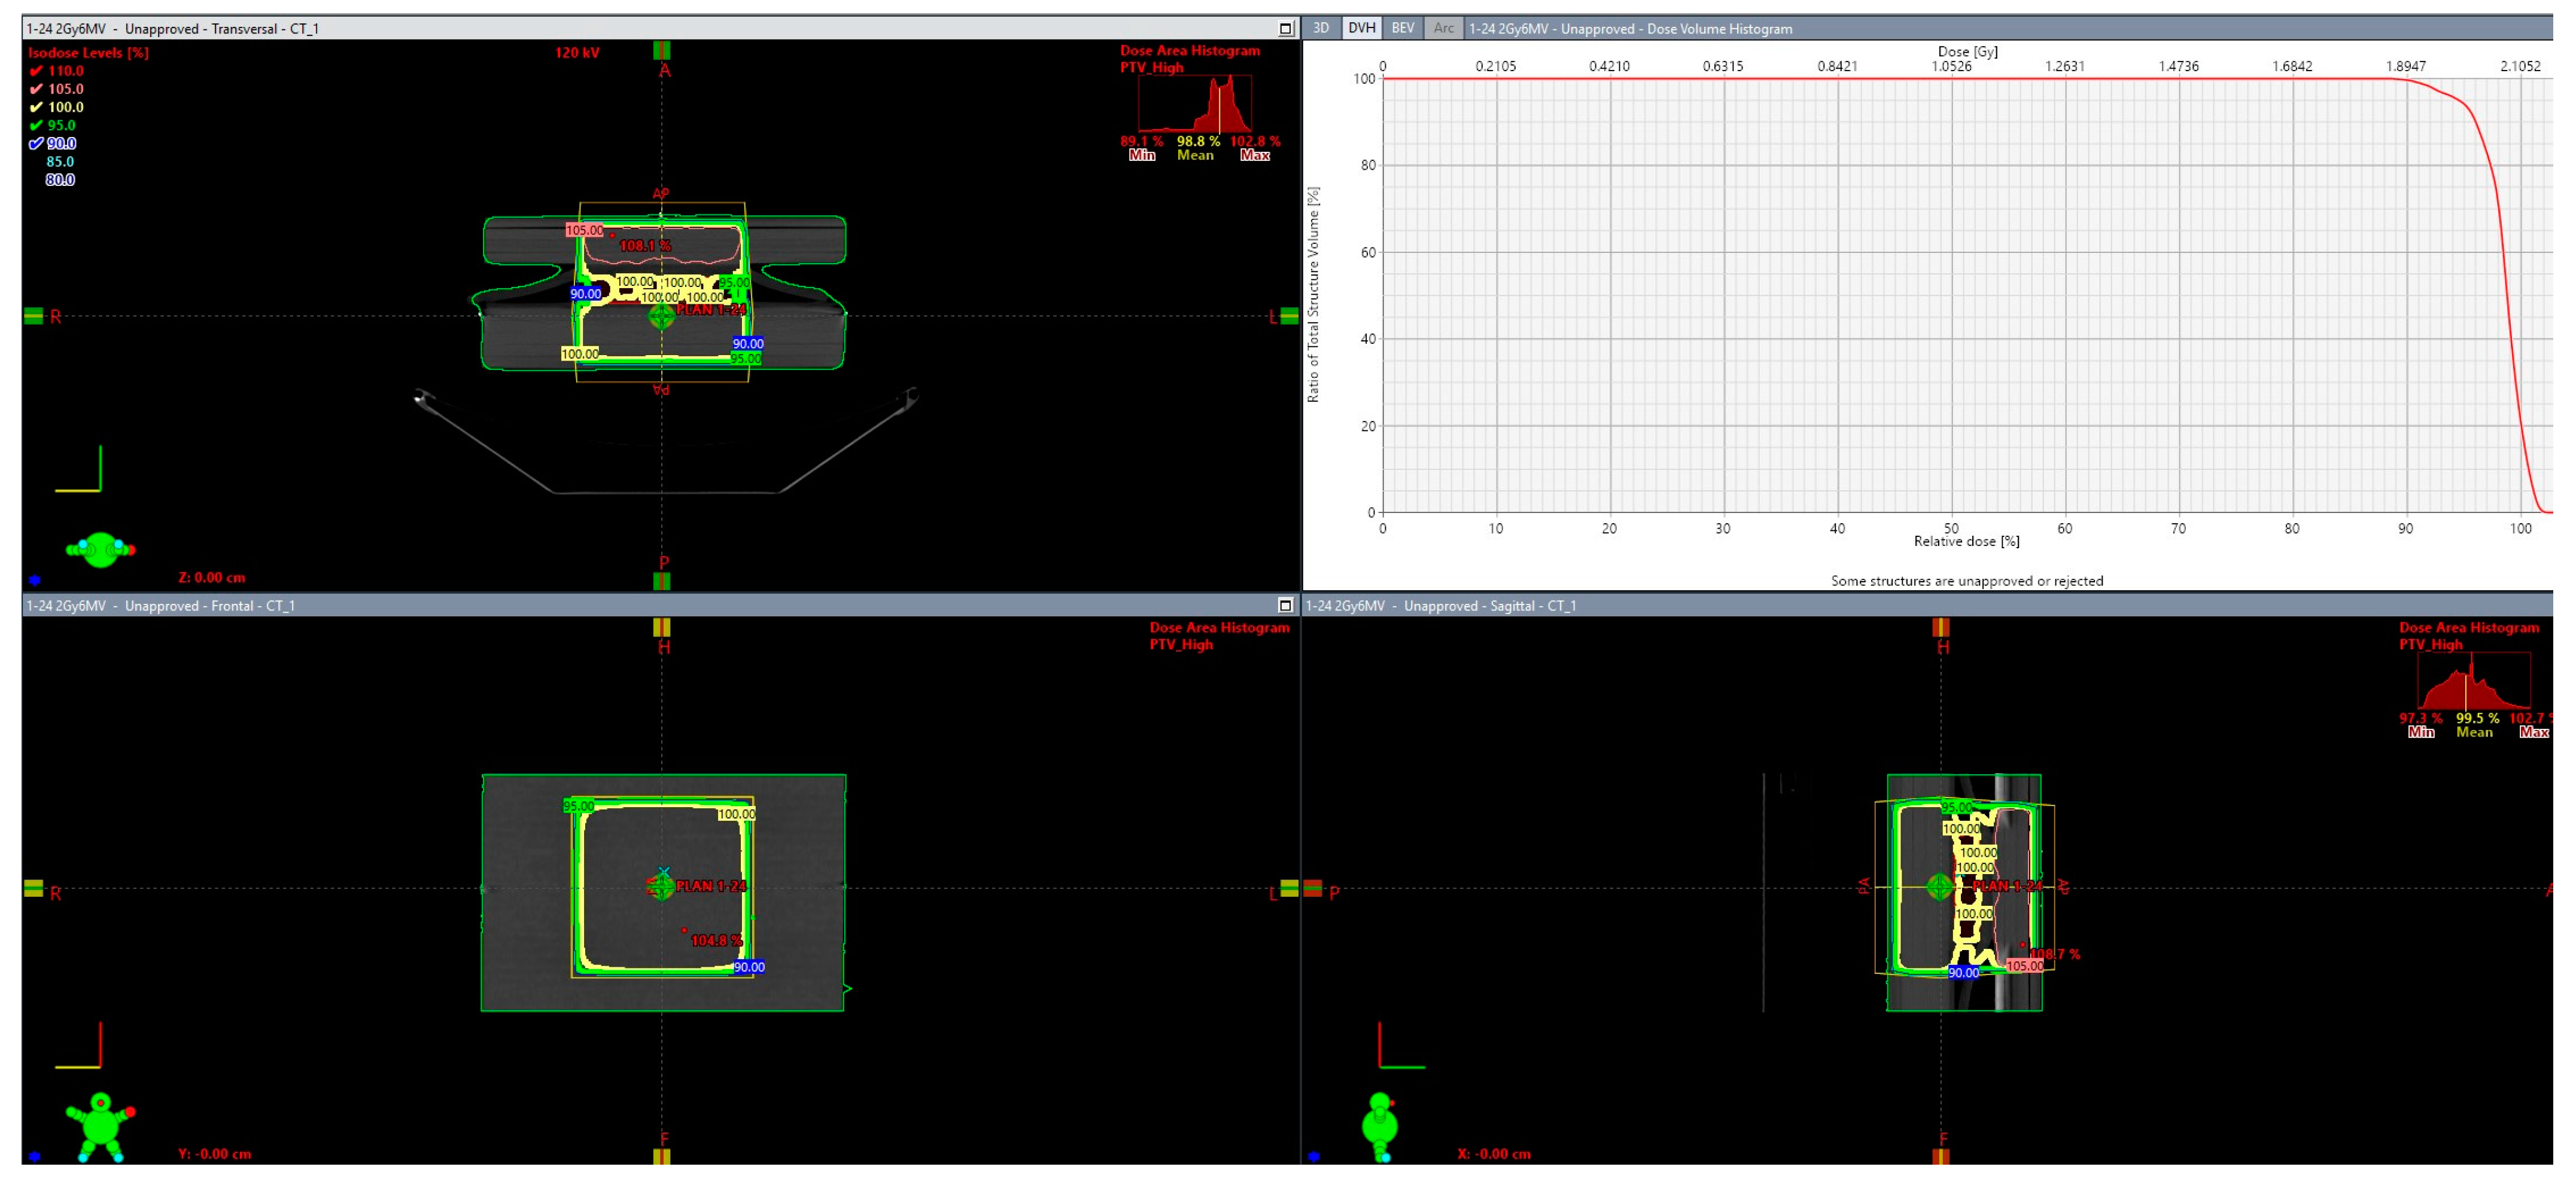Viewport: 2576px width, 1185px height.
Task: Click the PLAN 1-24 label in Frontal view
Action: pos(710,886)
